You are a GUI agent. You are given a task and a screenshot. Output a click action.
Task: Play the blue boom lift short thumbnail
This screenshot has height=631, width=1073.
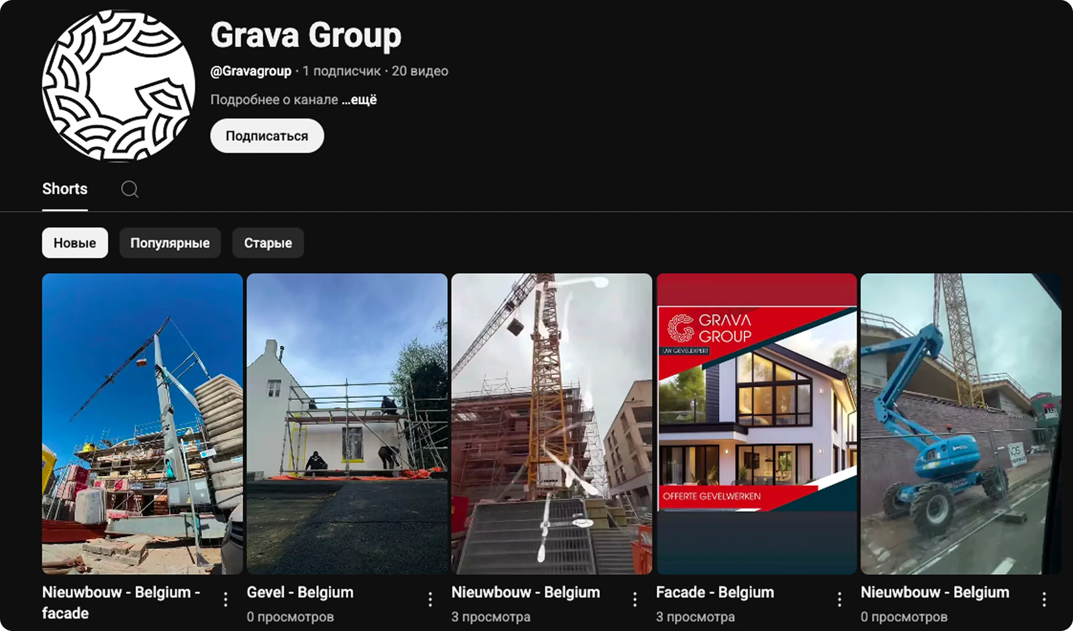point(961,424)
